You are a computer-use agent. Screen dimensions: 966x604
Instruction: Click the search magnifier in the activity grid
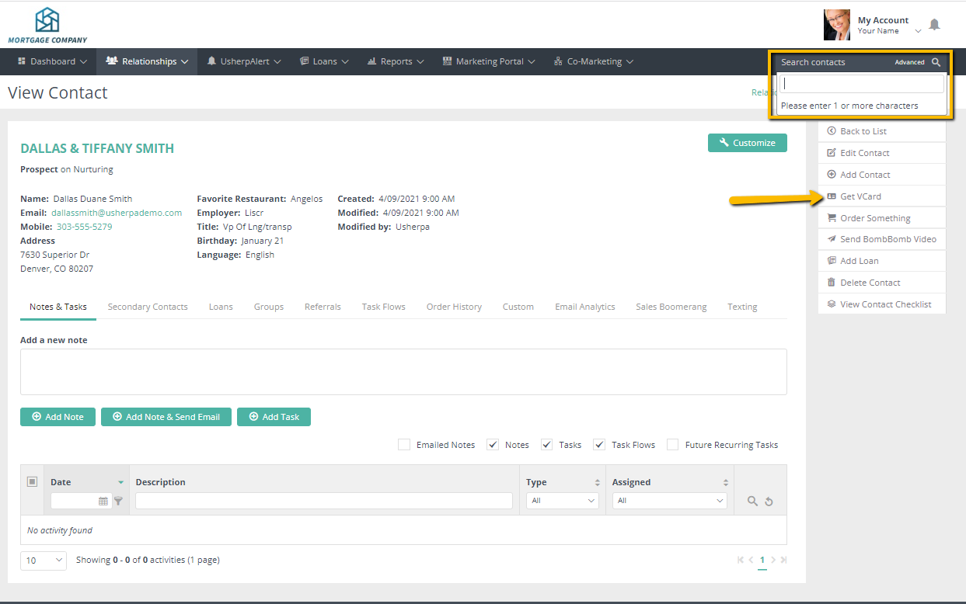[752, 501]
